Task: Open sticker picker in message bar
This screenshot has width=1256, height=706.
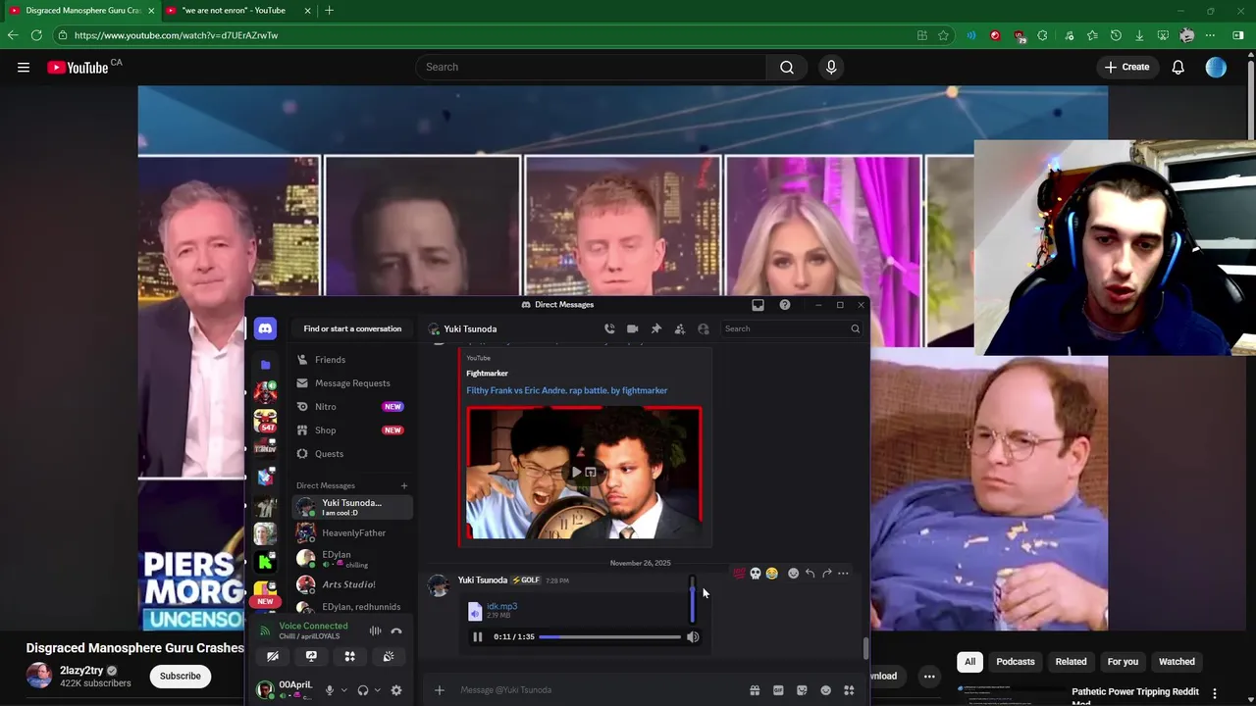Action: (x=802, y=690)
